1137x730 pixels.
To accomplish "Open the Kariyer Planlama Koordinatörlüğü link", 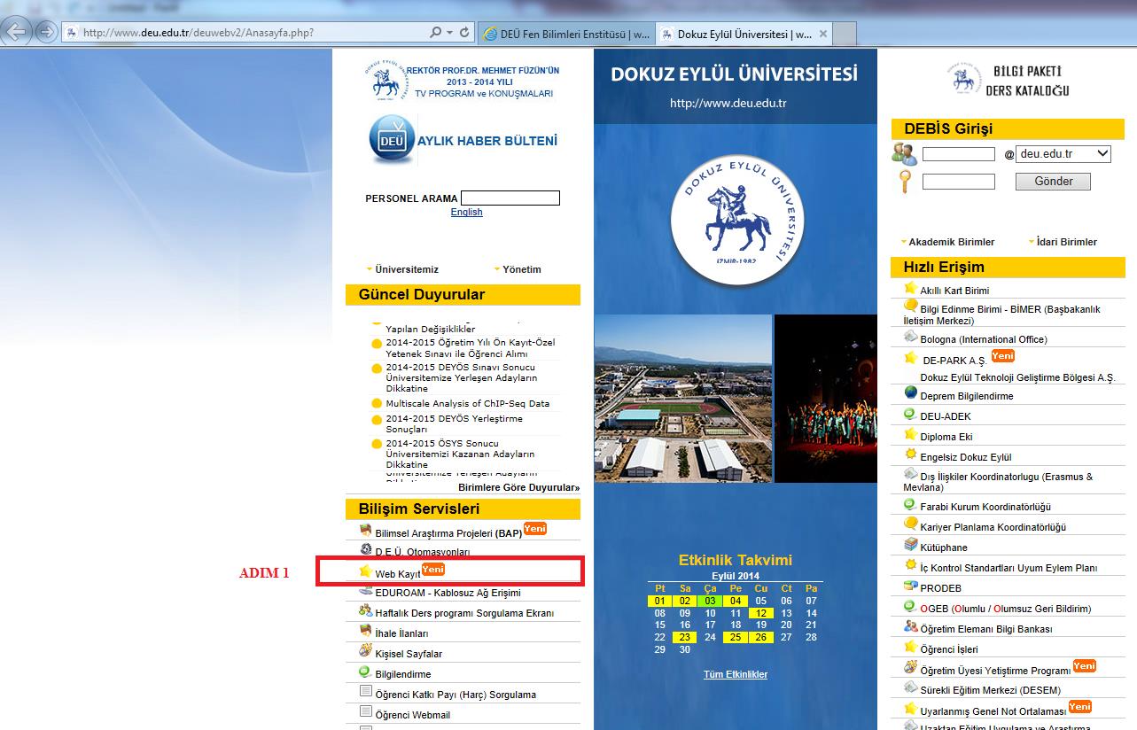I will pyautogui.click(x=993, y=528).
